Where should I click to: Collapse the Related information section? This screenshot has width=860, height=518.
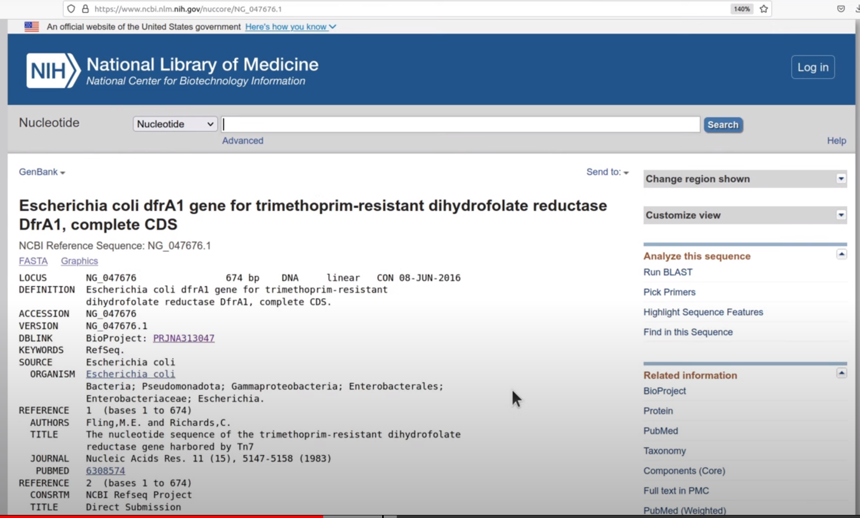pyautogui.click(x=841, y=373)
